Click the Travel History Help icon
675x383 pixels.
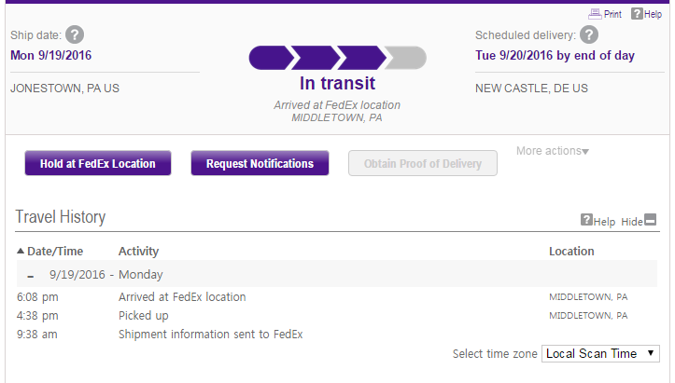click(586, 221)
